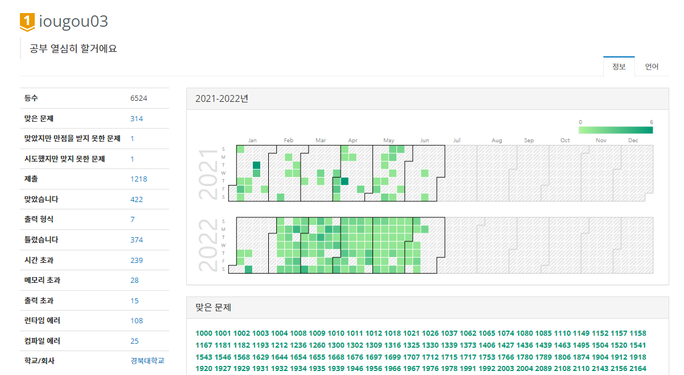Open solved problem 1193
684x375 pixels.
(x=261, y=345)
